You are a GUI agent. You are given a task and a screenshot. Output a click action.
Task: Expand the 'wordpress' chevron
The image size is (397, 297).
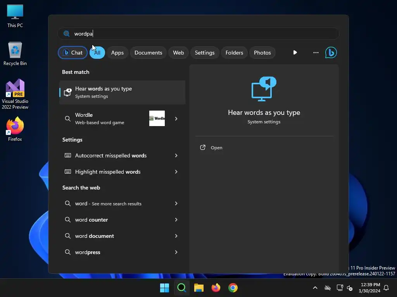click(x=176, y=252)
